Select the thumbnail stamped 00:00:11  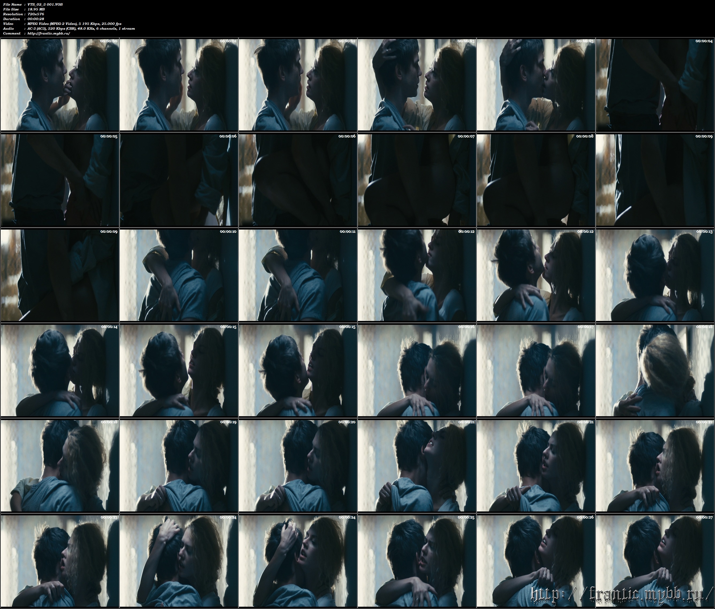click(x=298, y=275)
